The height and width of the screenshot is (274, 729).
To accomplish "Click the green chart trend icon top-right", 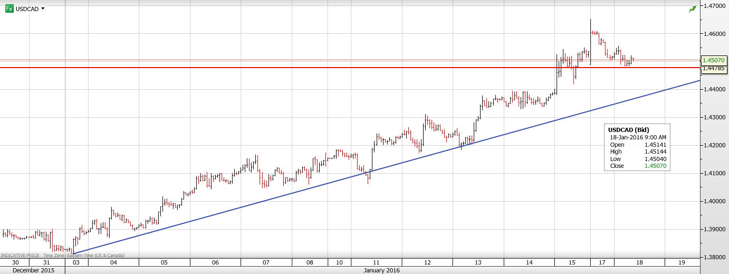I will click(x=692, y=9).
